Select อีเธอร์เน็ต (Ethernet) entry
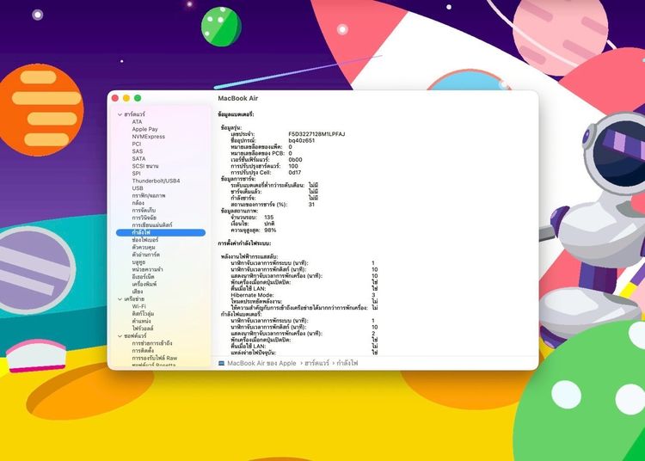The width and height of the screenshot is (645, 461). (143, 277)
